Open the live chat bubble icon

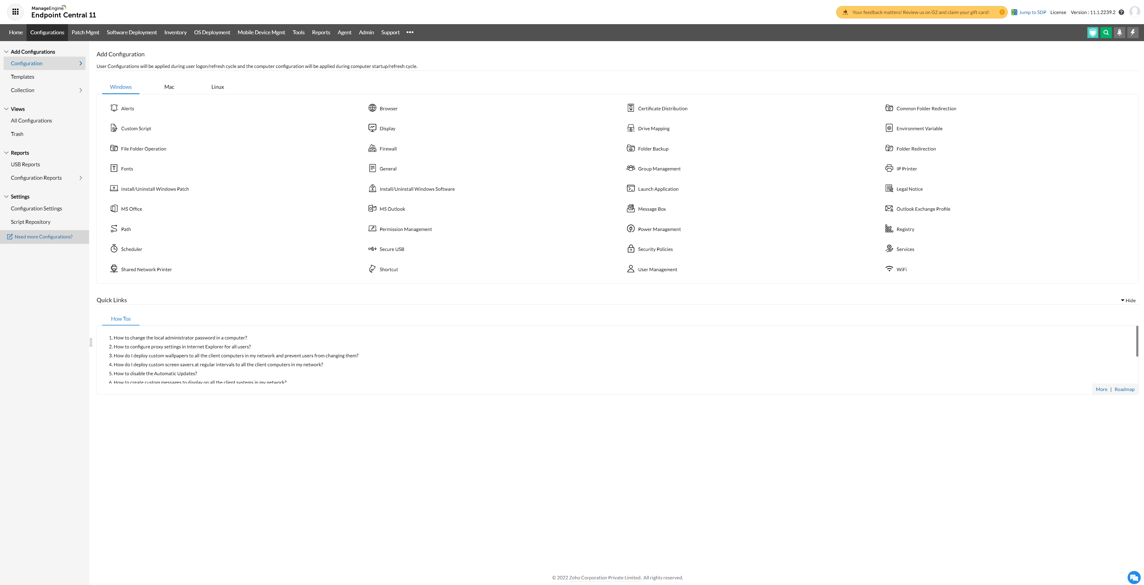click(x=1134, y=578)
